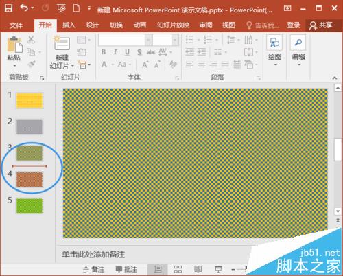Viewport: 343px width, 276px height.
Task: Open the font size dropdown
Action: pyautogui.click(x=176, y=41)
